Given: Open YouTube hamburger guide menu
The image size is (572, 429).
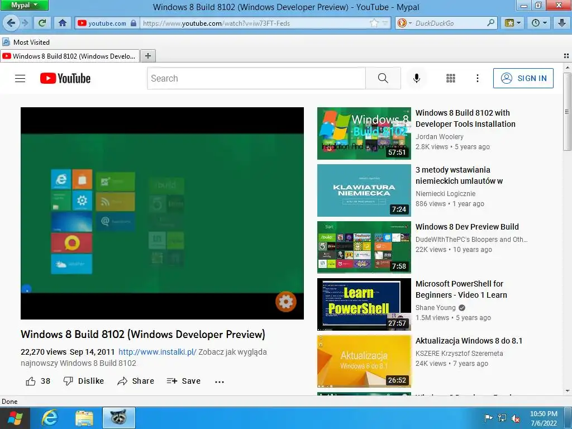Looking at the screenshot, I should click(x=20, y=78).
